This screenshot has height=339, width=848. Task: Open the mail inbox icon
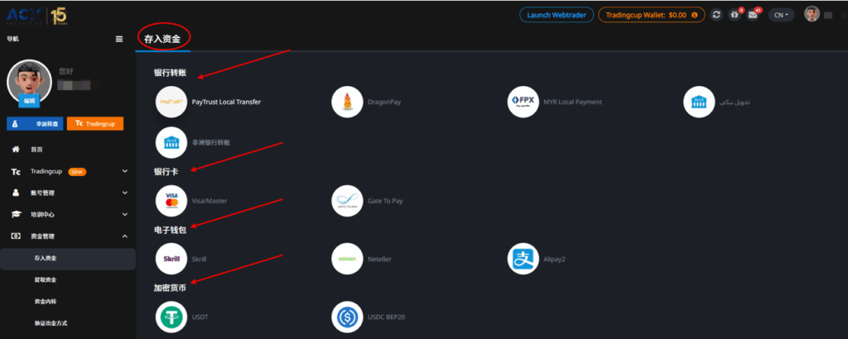[x=752, y=15]
